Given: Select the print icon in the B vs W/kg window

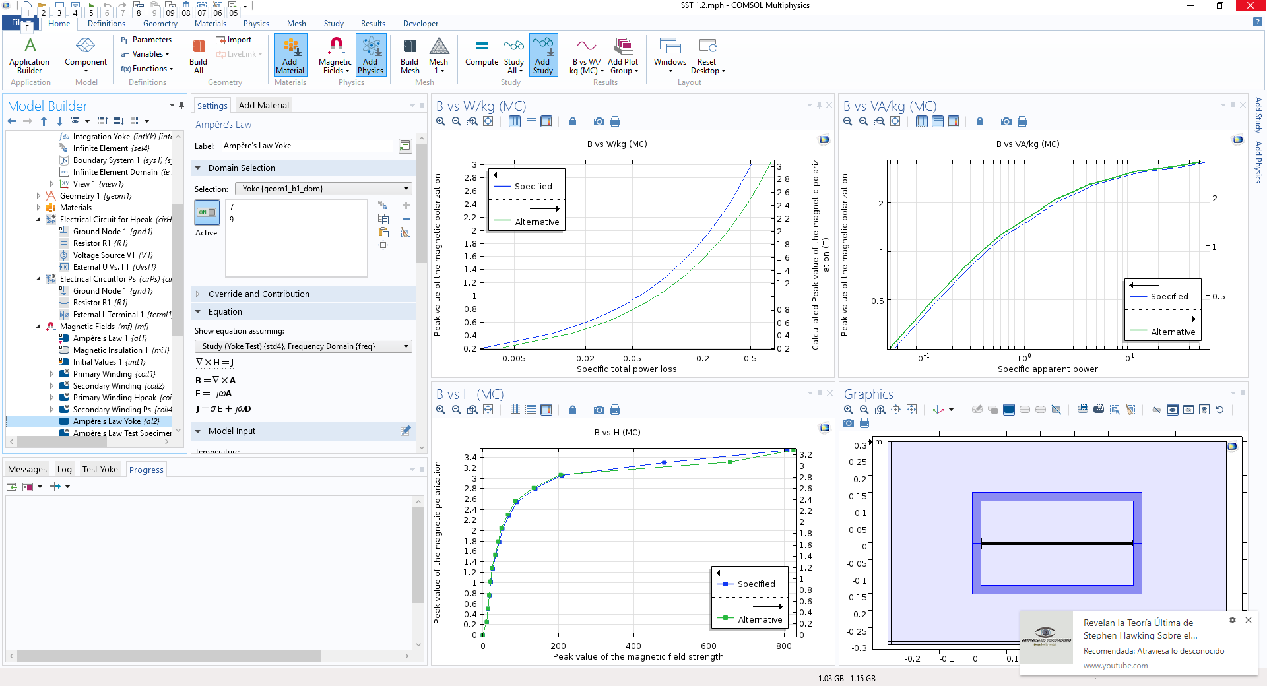Looking at the screenshot, I should pos(615,122).
